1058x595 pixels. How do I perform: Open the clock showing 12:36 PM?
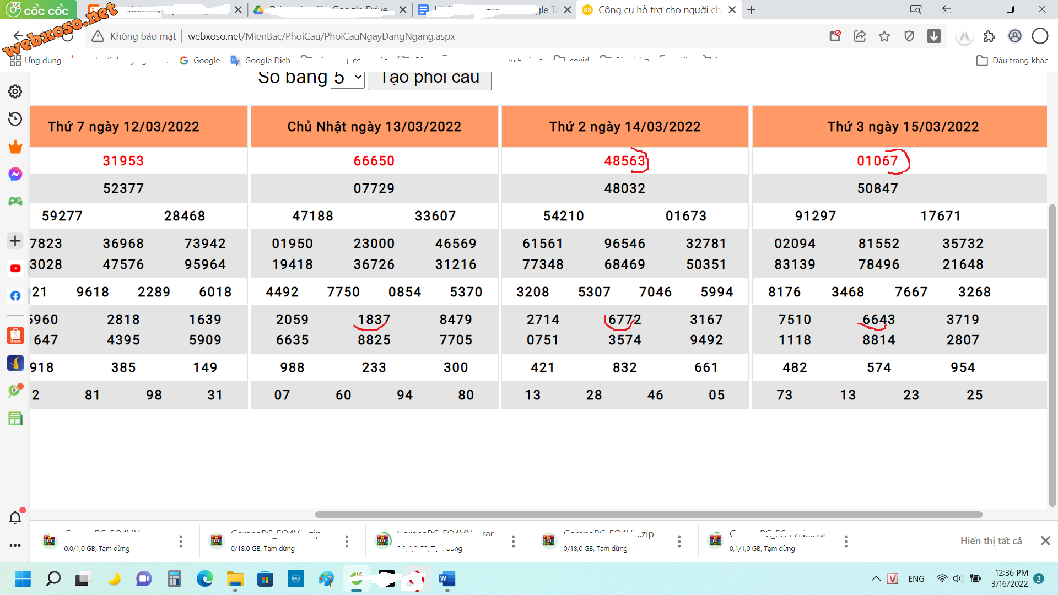coord(1010,578)
